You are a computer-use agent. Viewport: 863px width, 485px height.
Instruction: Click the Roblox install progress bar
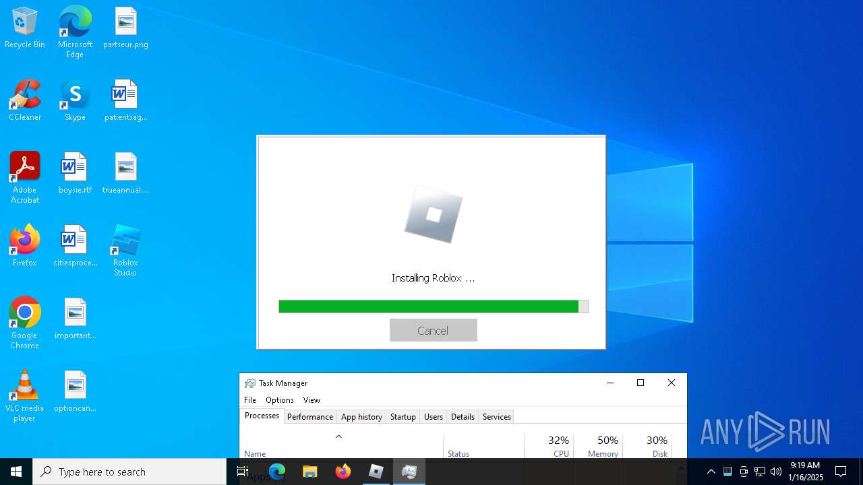(434, 306)
